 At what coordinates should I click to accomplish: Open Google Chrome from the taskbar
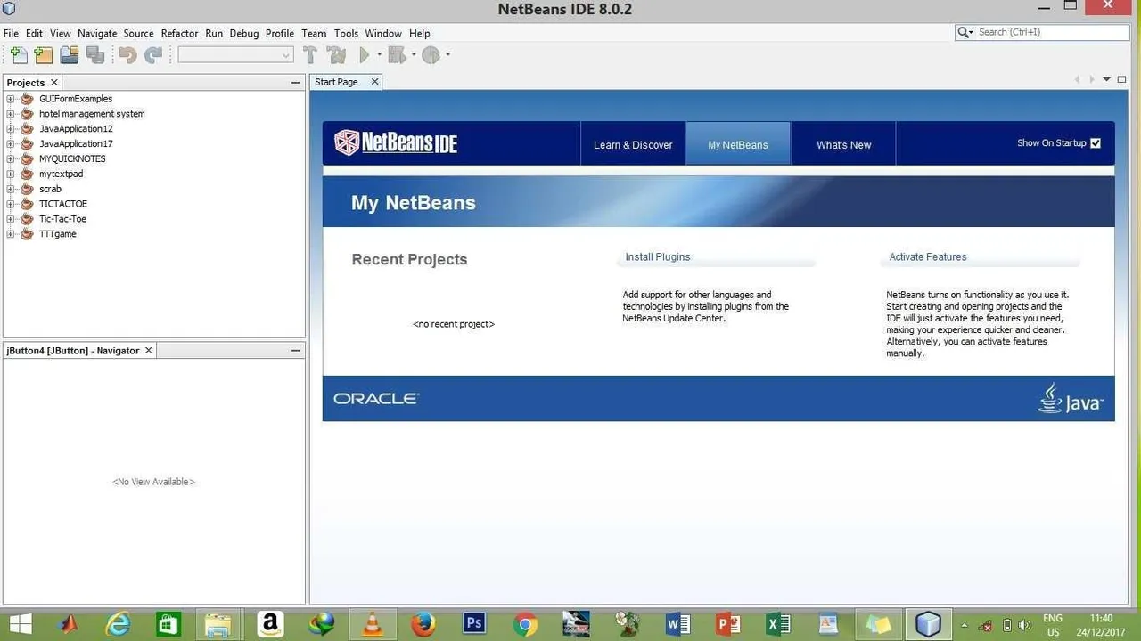coord(525,624)
